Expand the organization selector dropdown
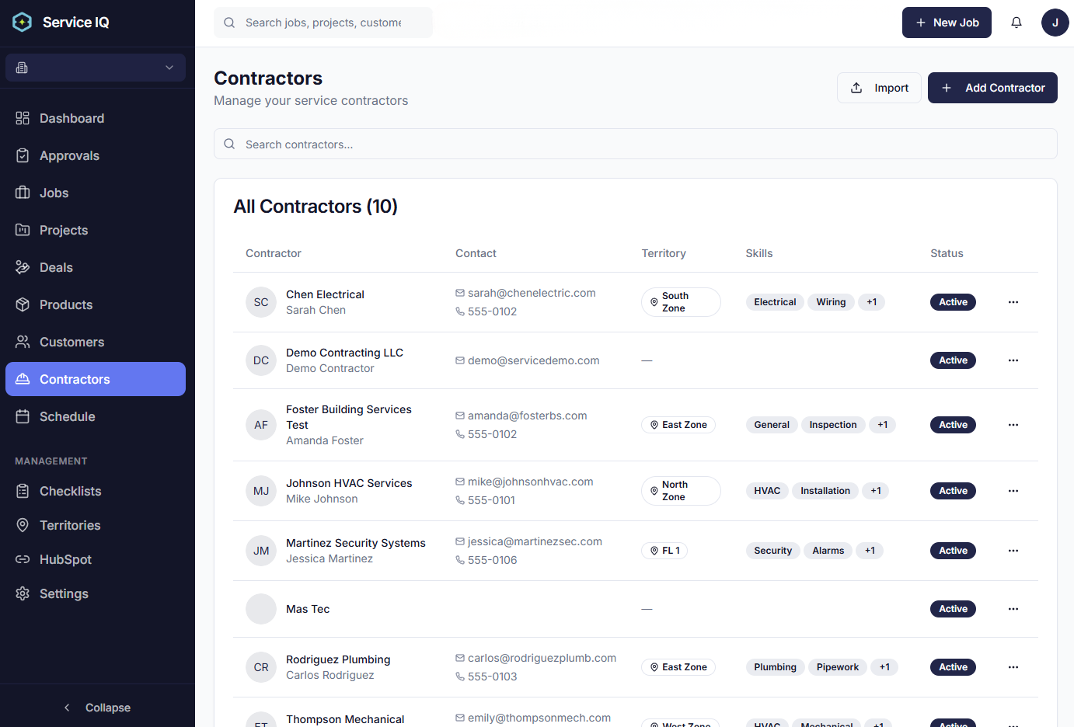Image resolution: width=1074 pixels, height=727 pixels. (96, 68)
